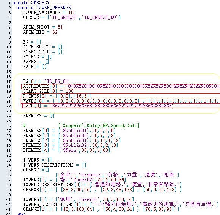Click the 'TOWERS = []' line
This screenshot has height=215, width=220.
point(38,160)
